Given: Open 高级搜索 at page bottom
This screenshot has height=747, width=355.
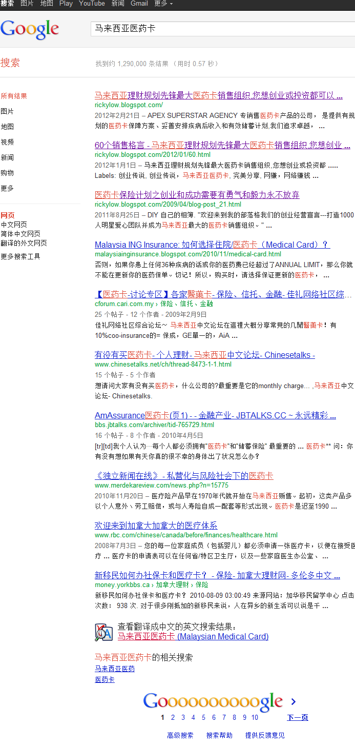Looking at the screenshot, I should point(180,735).
